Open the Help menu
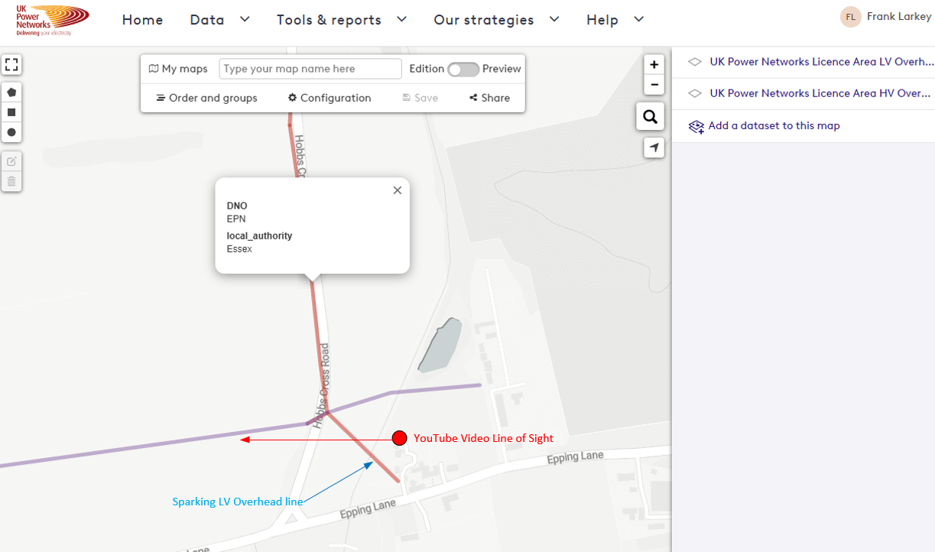Viewport: 935px width, 552px height. pos(602,20)
